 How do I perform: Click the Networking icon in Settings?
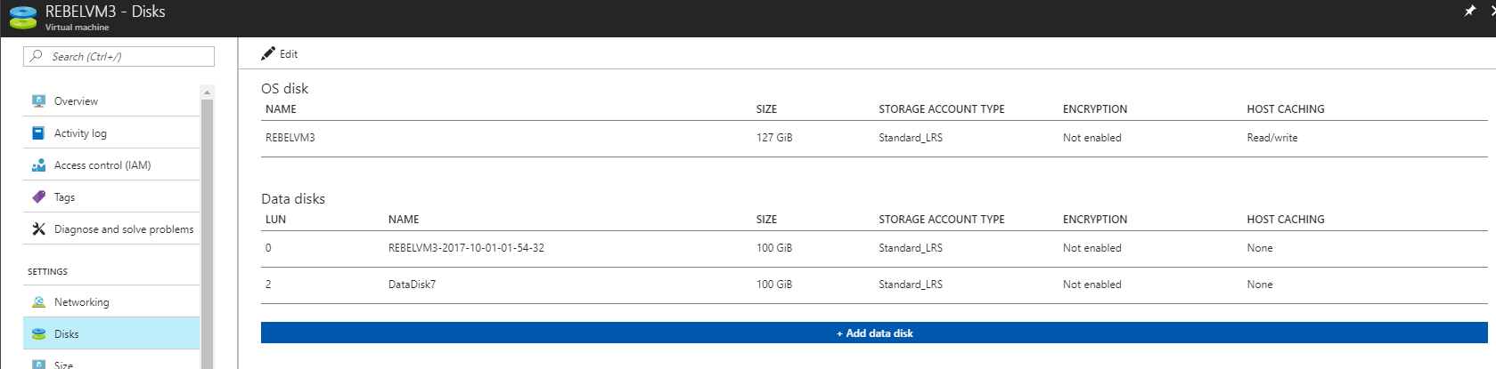[x=38, y=302]
